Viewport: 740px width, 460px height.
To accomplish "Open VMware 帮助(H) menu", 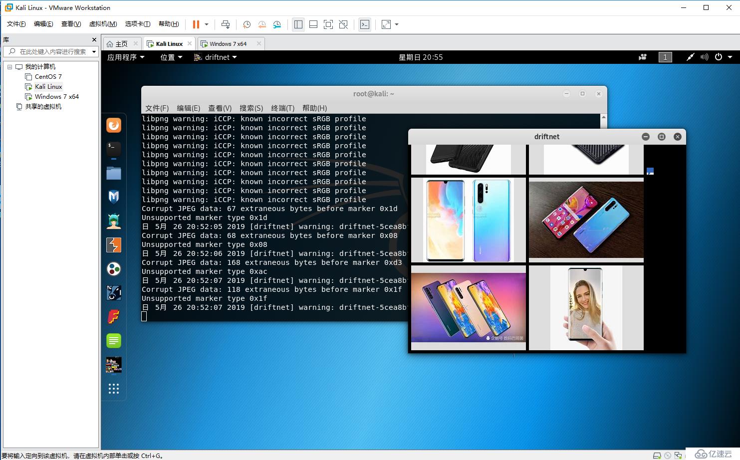I will pos(169,24).
